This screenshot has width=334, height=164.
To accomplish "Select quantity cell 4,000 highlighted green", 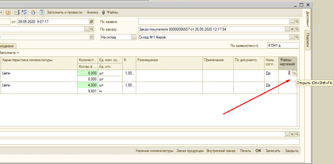I will pyautogui.click(x=88, y=85).
